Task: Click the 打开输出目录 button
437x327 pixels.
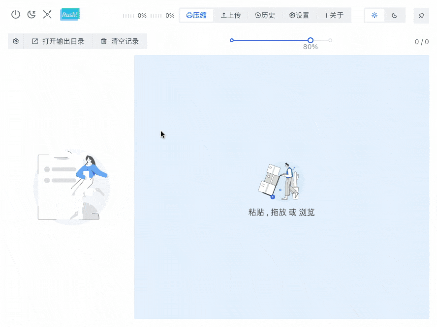Action: 58,41
